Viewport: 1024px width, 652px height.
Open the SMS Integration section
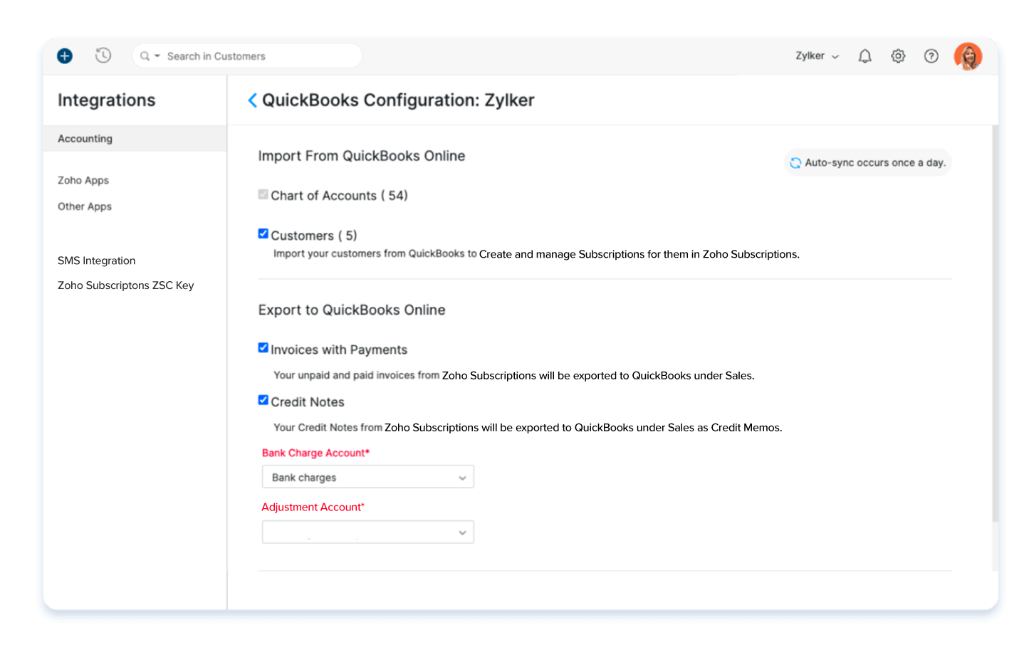click(96, 261)
